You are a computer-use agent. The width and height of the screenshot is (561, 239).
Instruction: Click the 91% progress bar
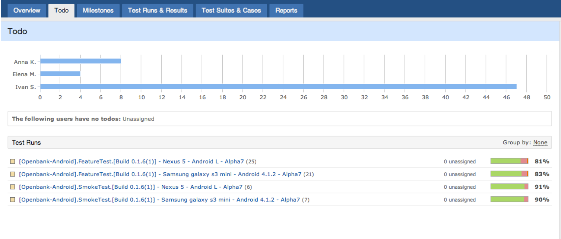pyautogui.click(x=509, y=187)
